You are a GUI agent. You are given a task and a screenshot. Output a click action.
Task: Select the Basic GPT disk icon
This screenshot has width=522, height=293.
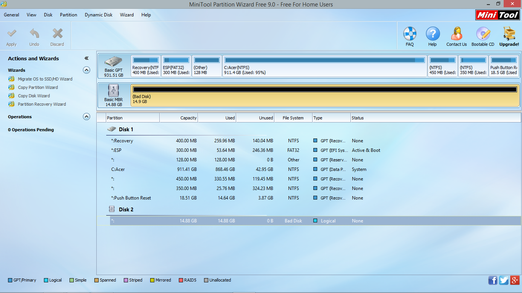(x=113, y=61)
